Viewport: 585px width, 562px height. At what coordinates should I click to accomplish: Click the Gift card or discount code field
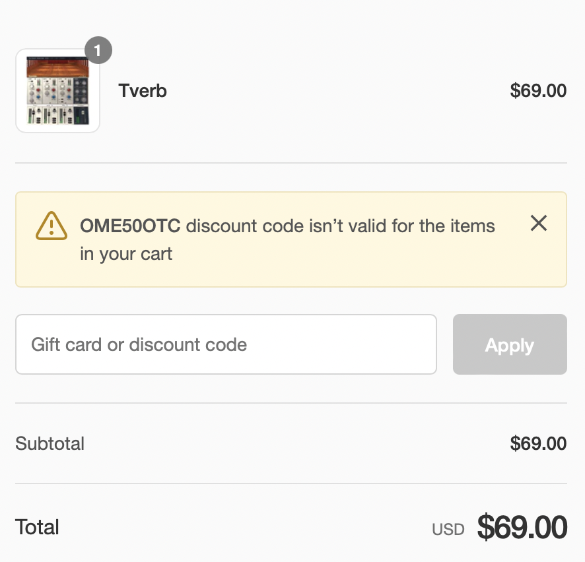226,344
